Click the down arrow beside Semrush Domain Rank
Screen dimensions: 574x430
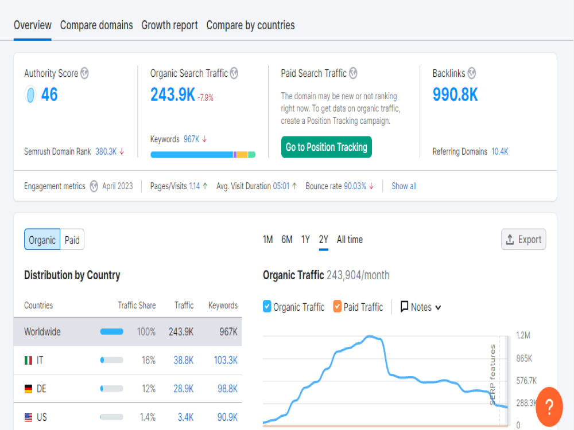tap(122, 151)
